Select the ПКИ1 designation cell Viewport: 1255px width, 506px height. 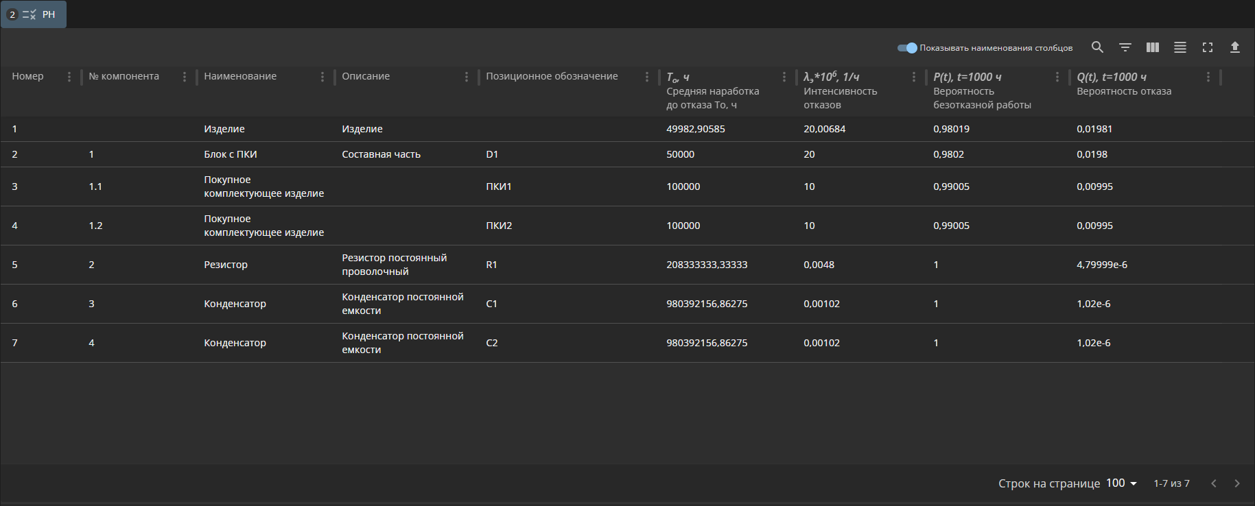click(x=499, y=186)
